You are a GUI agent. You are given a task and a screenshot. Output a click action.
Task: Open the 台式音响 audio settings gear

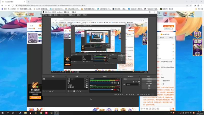pyautogui.click(x=118, y=83)
